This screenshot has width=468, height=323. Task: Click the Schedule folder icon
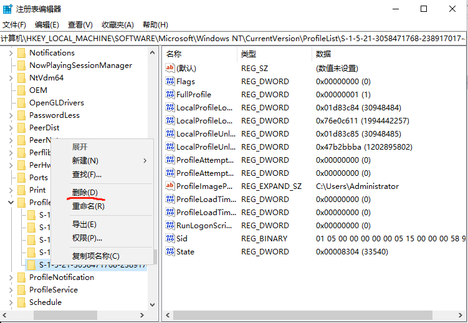tap(21, 302)
